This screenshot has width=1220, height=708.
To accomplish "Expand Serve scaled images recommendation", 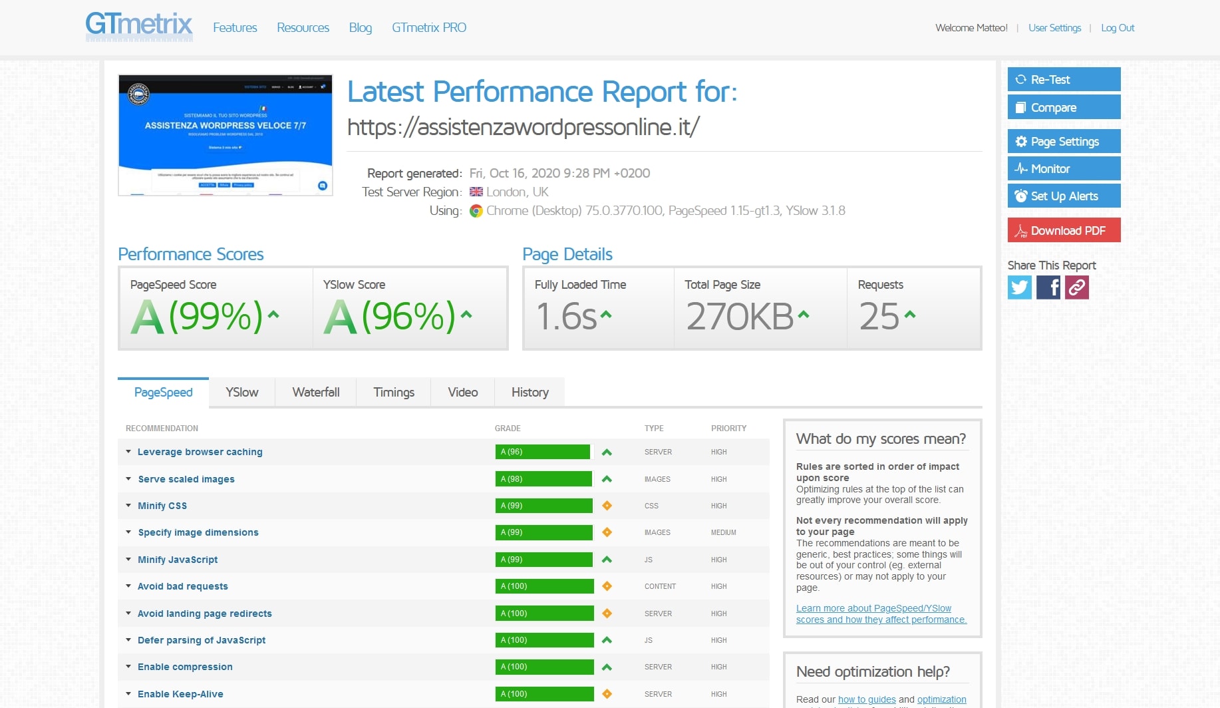I will (x=186, y=479).
